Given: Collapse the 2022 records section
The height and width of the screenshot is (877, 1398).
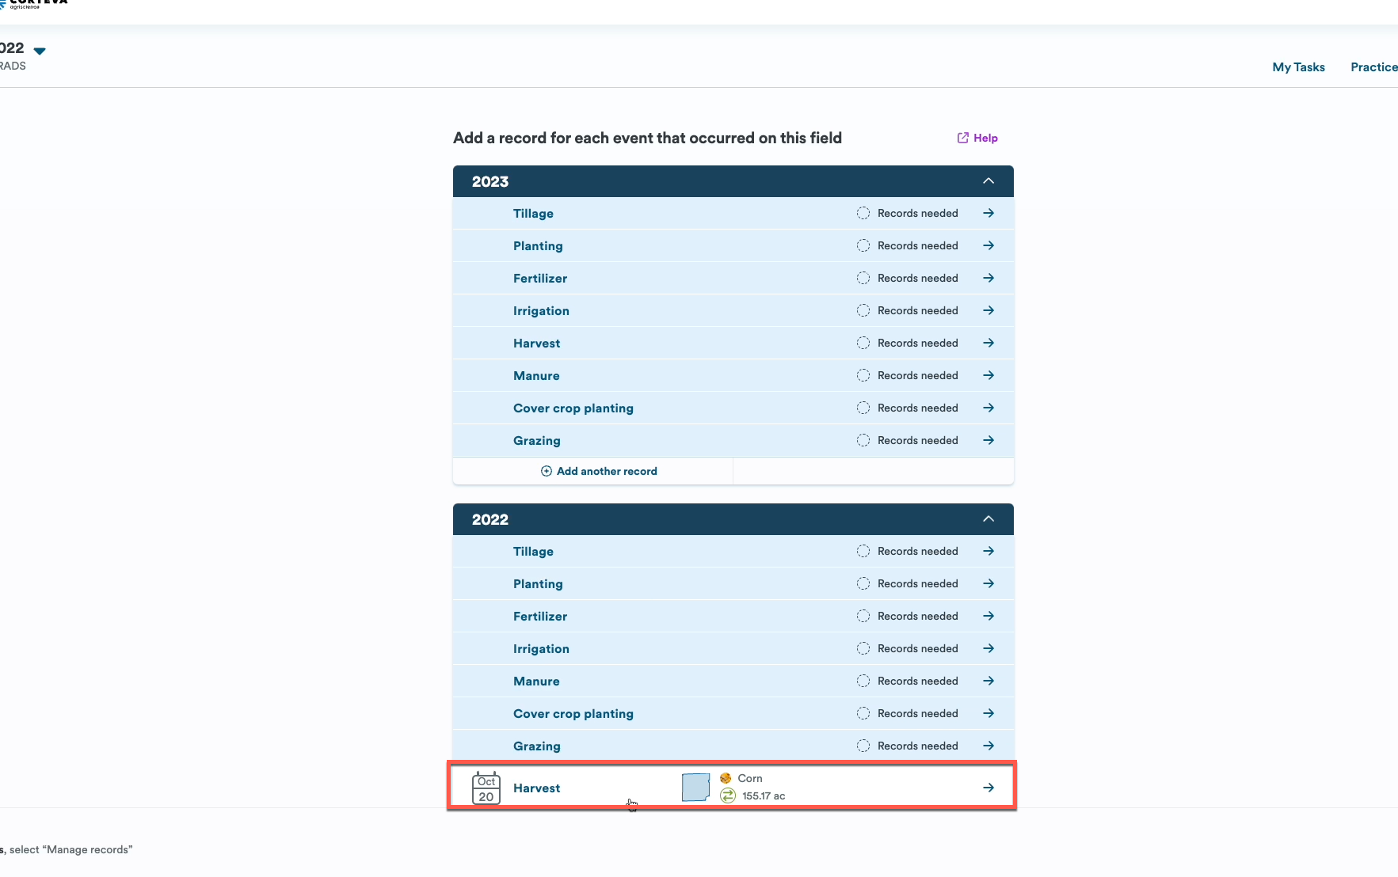Looking at the screenshot, I should pos(988,519).
